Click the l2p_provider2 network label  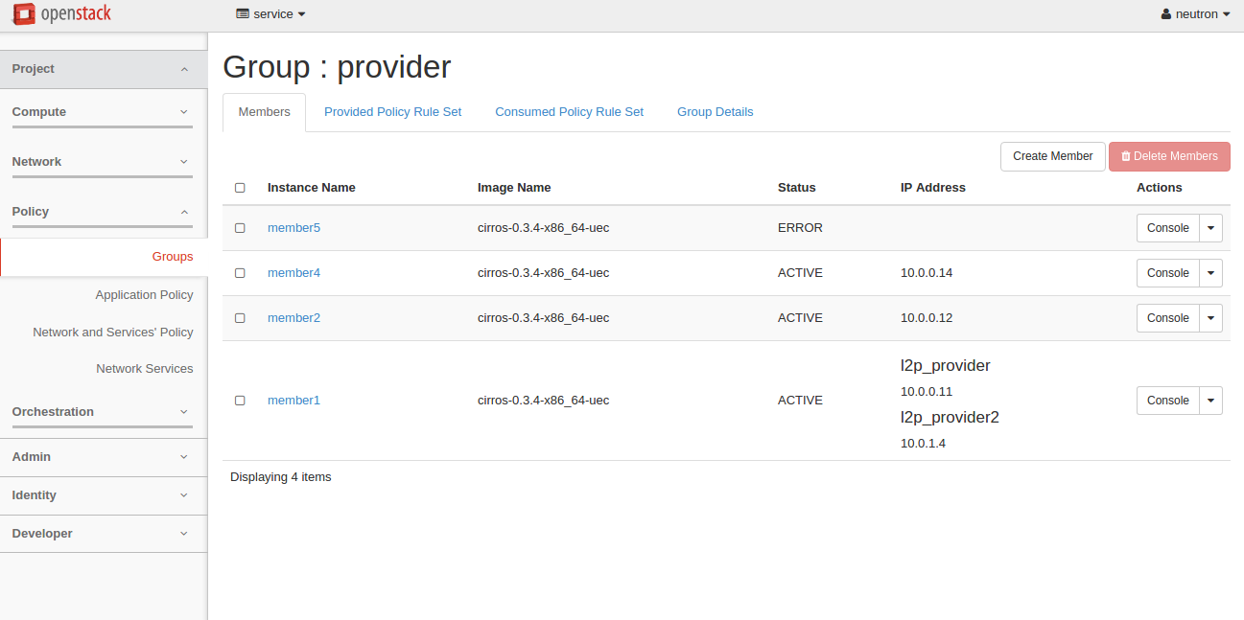click(x=950, y=418)
